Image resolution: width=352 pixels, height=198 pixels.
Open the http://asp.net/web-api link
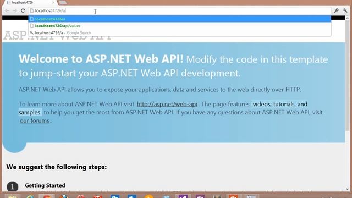[x=167, y=104]
